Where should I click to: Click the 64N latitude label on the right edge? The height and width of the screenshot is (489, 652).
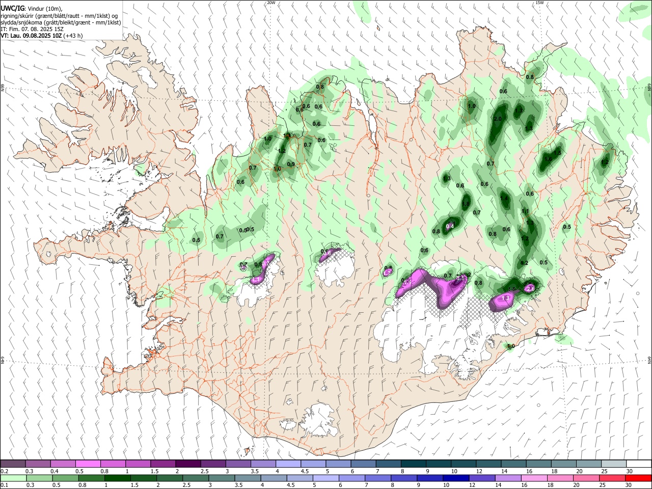tap(649, 360)
